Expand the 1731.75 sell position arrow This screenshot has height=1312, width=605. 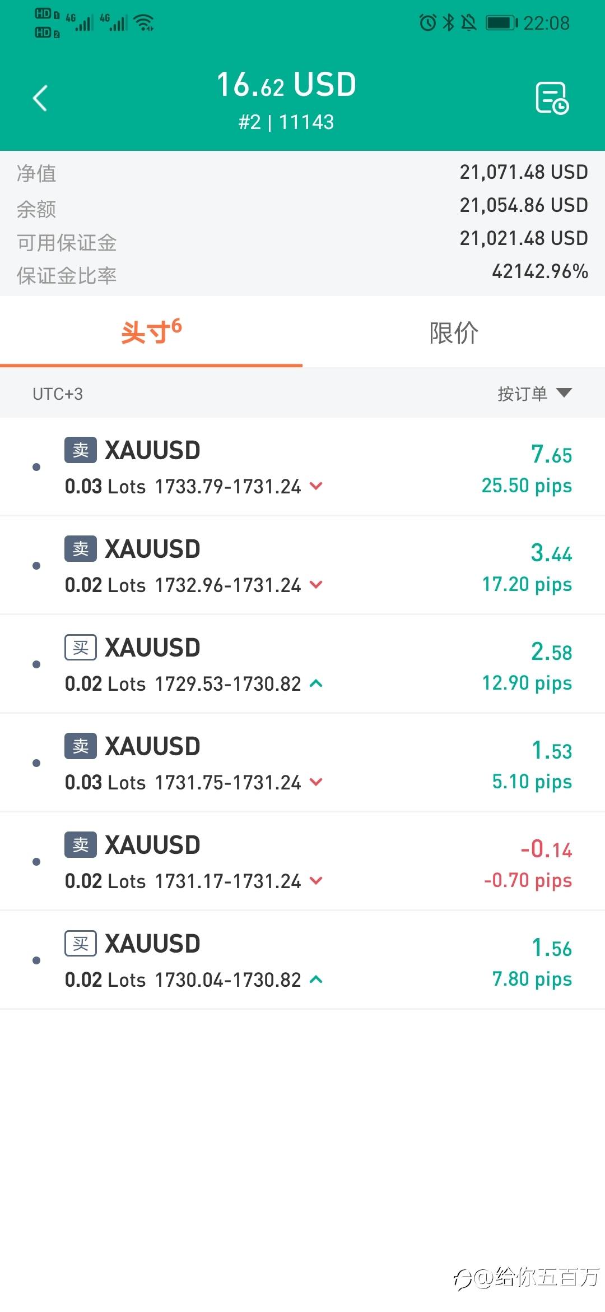316,782
